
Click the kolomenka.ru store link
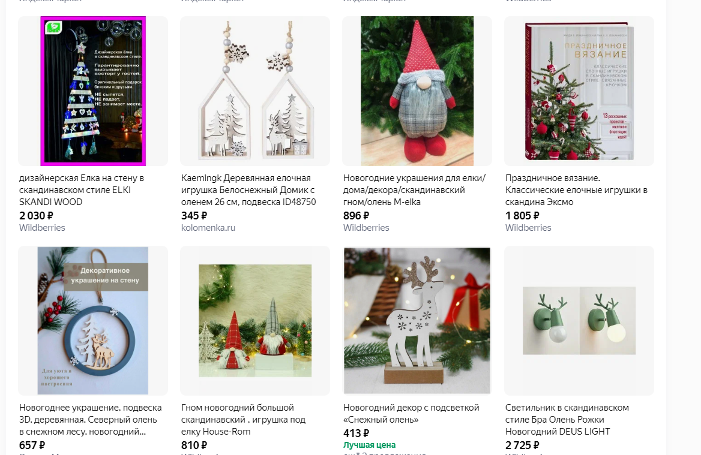tap(208, 228)
